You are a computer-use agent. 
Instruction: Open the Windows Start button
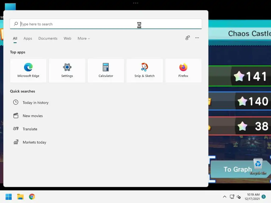pyautogui.click(x=9, y=197)
